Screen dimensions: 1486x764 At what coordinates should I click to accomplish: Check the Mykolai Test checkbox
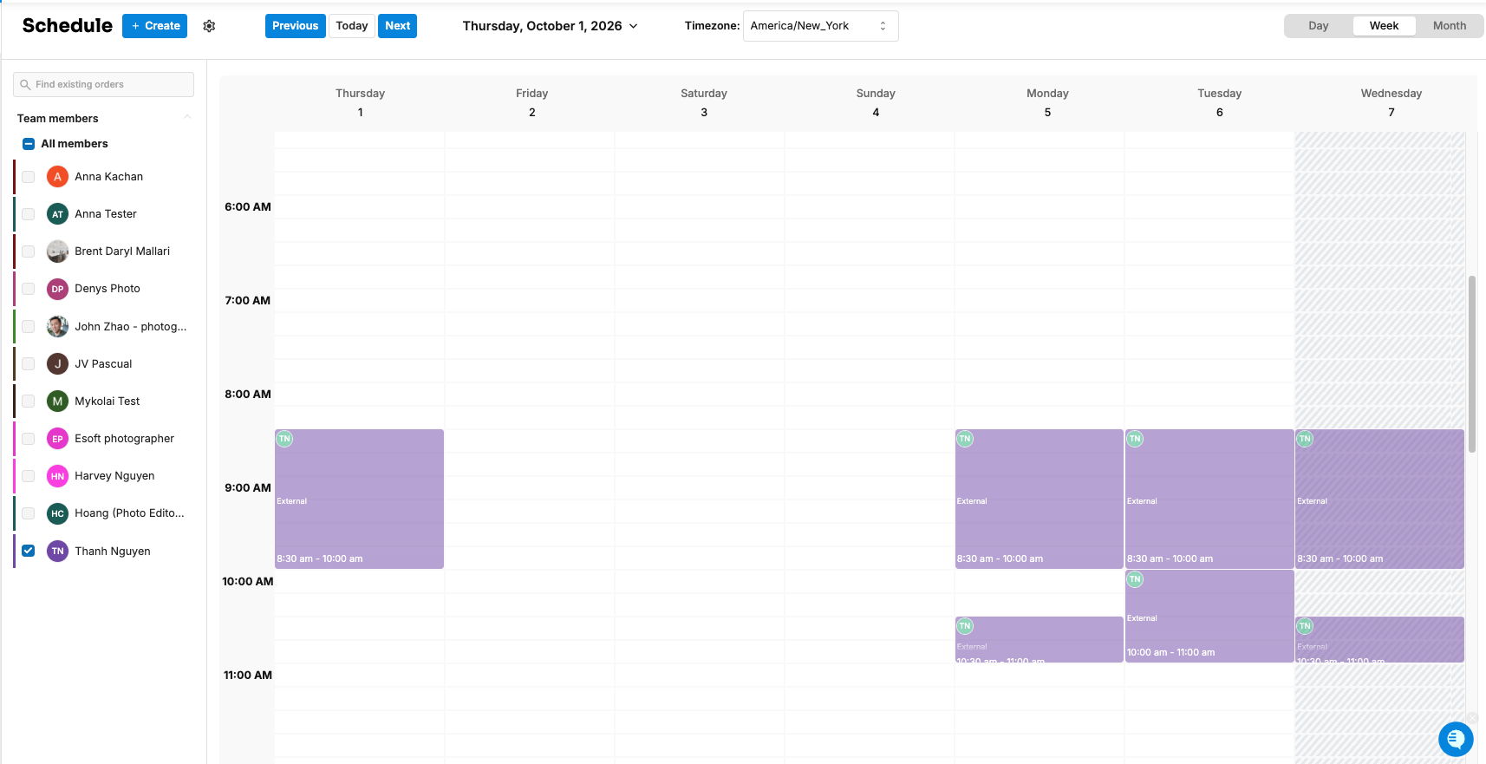point(29,401)
